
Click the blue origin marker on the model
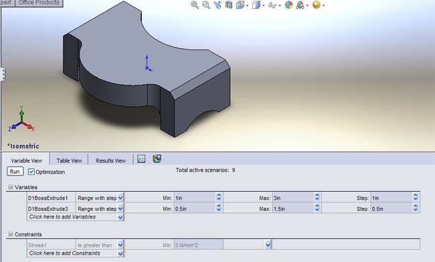(148, 63)
